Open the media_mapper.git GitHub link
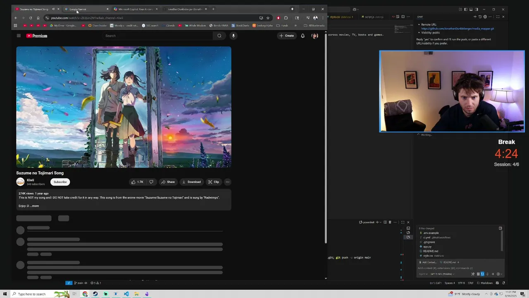This screenshot has height=298, width=529. pos(458,29)
